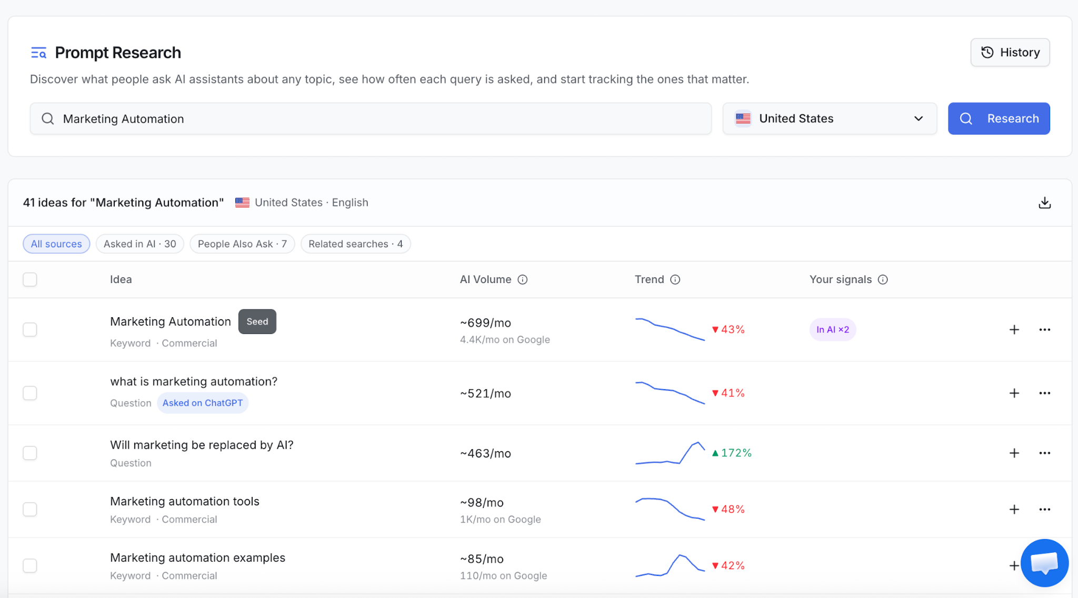The image size is (1078, 598).
Task: Click the AI Volume info icon
Action: click(x=522, y=279)
